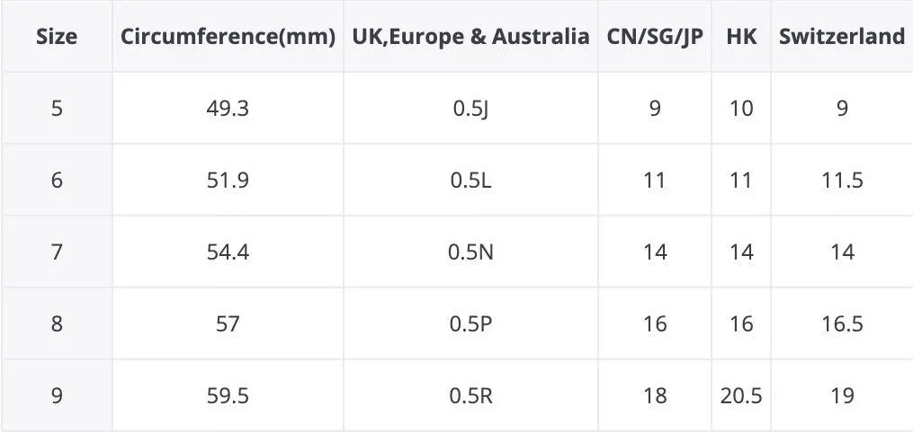Image resolution: width=913 pixels, height=432 pixels.
Task: Click the 0.5J UK size cell
Action: [470, 108]
